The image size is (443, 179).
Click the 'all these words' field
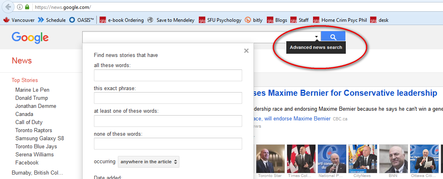pyautogui.click(x=168, y=75)
